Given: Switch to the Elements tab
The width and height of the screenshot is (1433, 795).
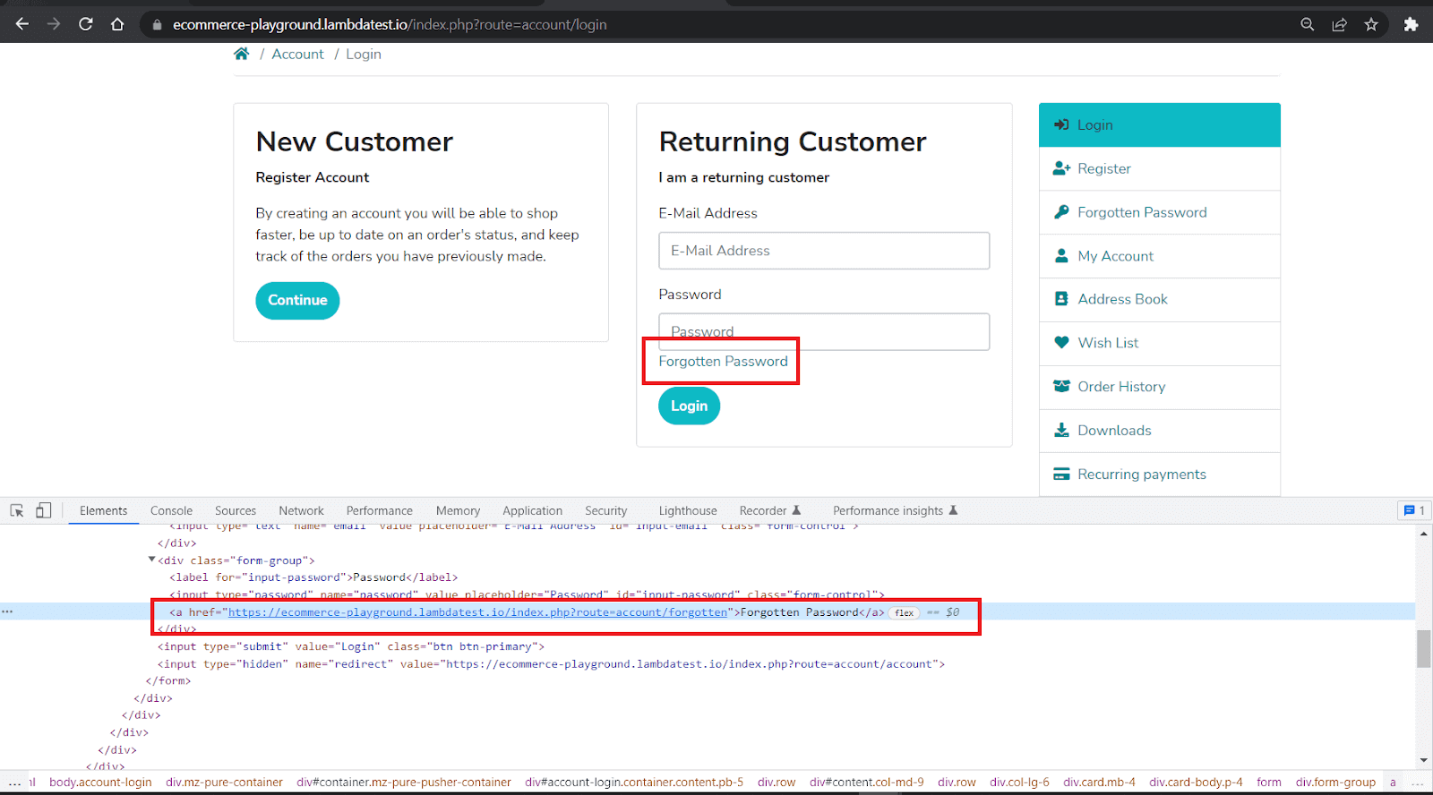Looking at the screenshot, I should point(103,510).
